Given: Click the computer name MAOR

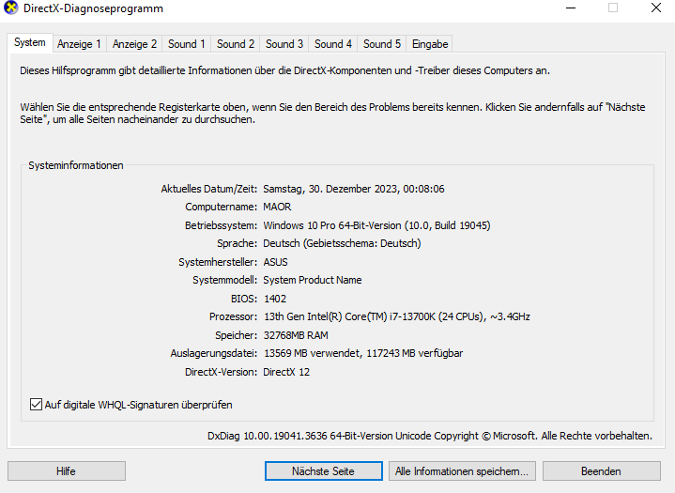Looking at the screenshot, I should click(277, 208).
